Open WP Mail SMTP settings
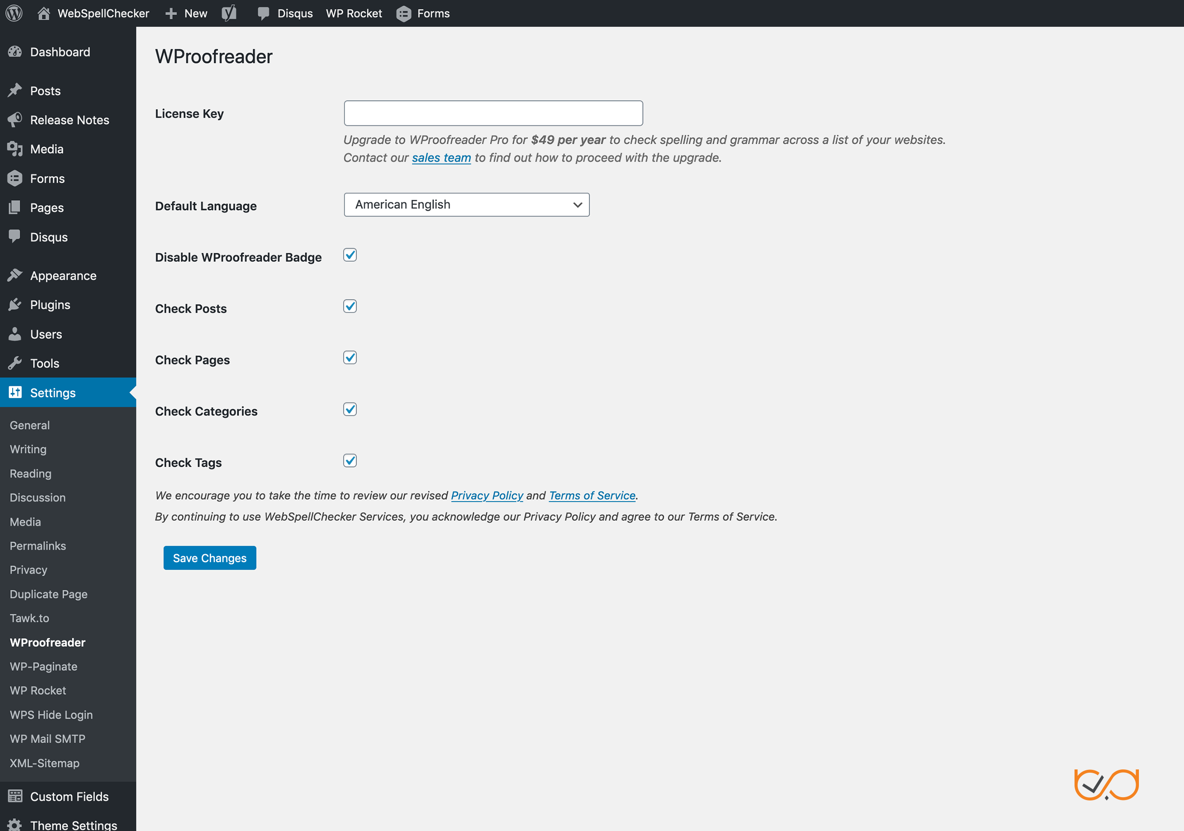The image size is (1184, 831). [47, 739]
